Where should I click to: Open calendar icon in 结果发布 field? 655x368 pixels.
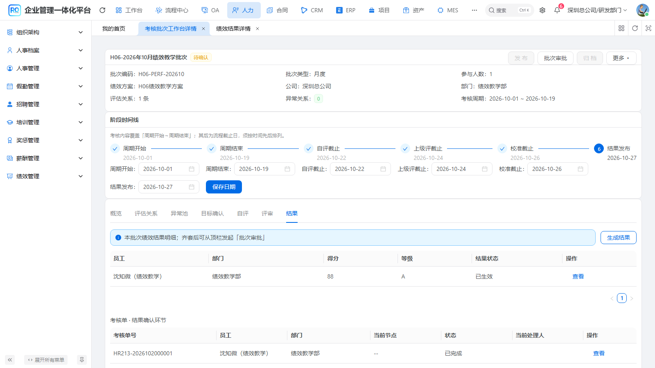(192, 187)
